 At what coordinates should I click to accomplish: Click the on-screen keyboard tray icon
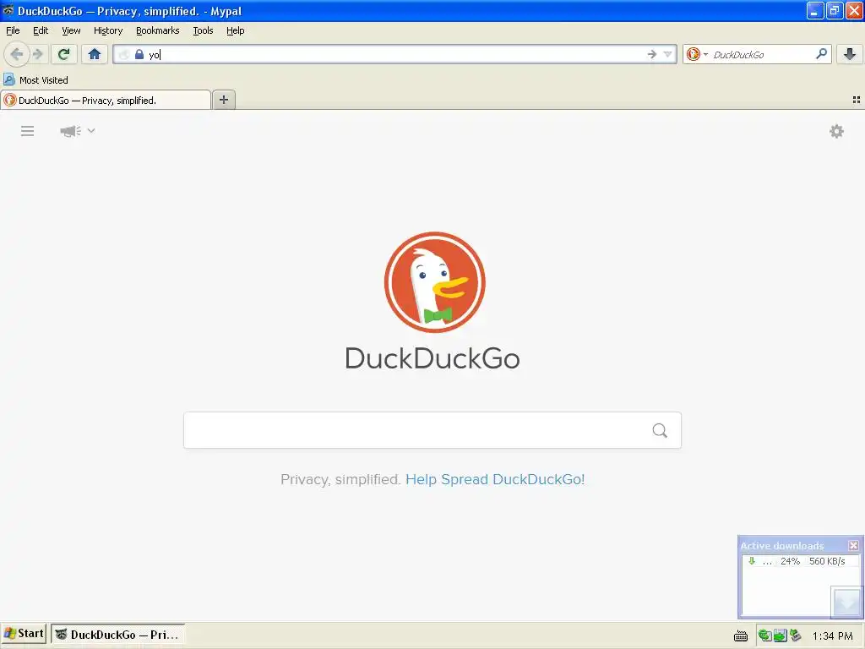740,635
